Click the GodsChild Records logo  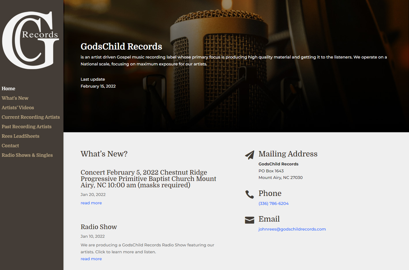point(31,40)
